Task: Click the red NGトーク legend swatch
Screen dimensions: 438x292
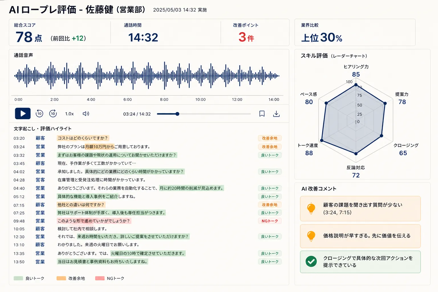Action: (100, 278)
